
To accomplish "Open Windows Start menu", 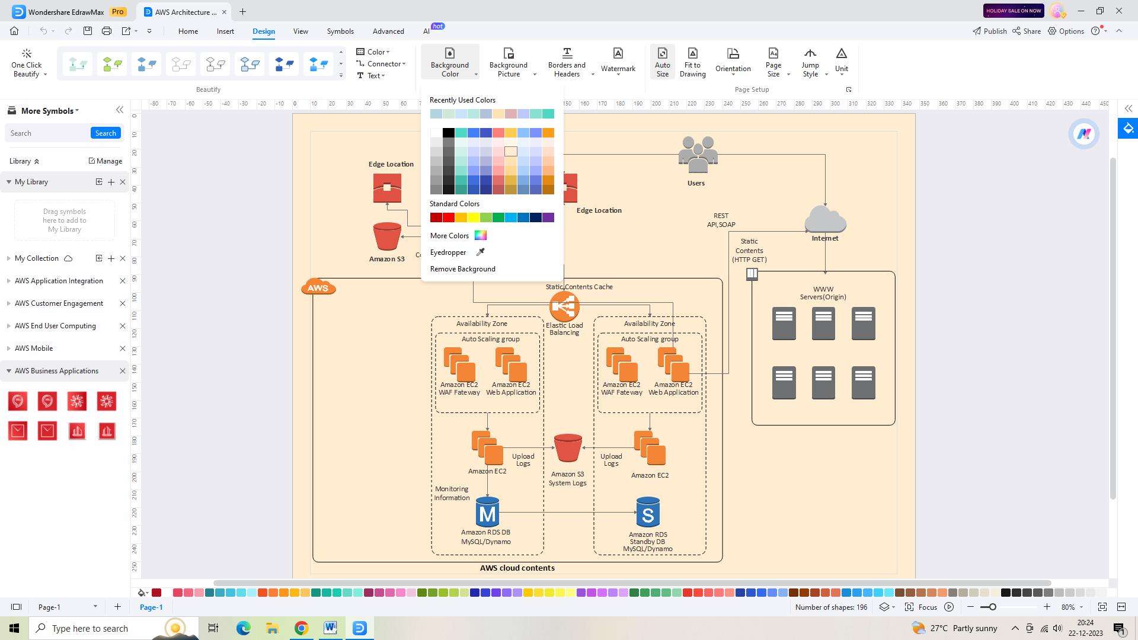I will (14, 628).
